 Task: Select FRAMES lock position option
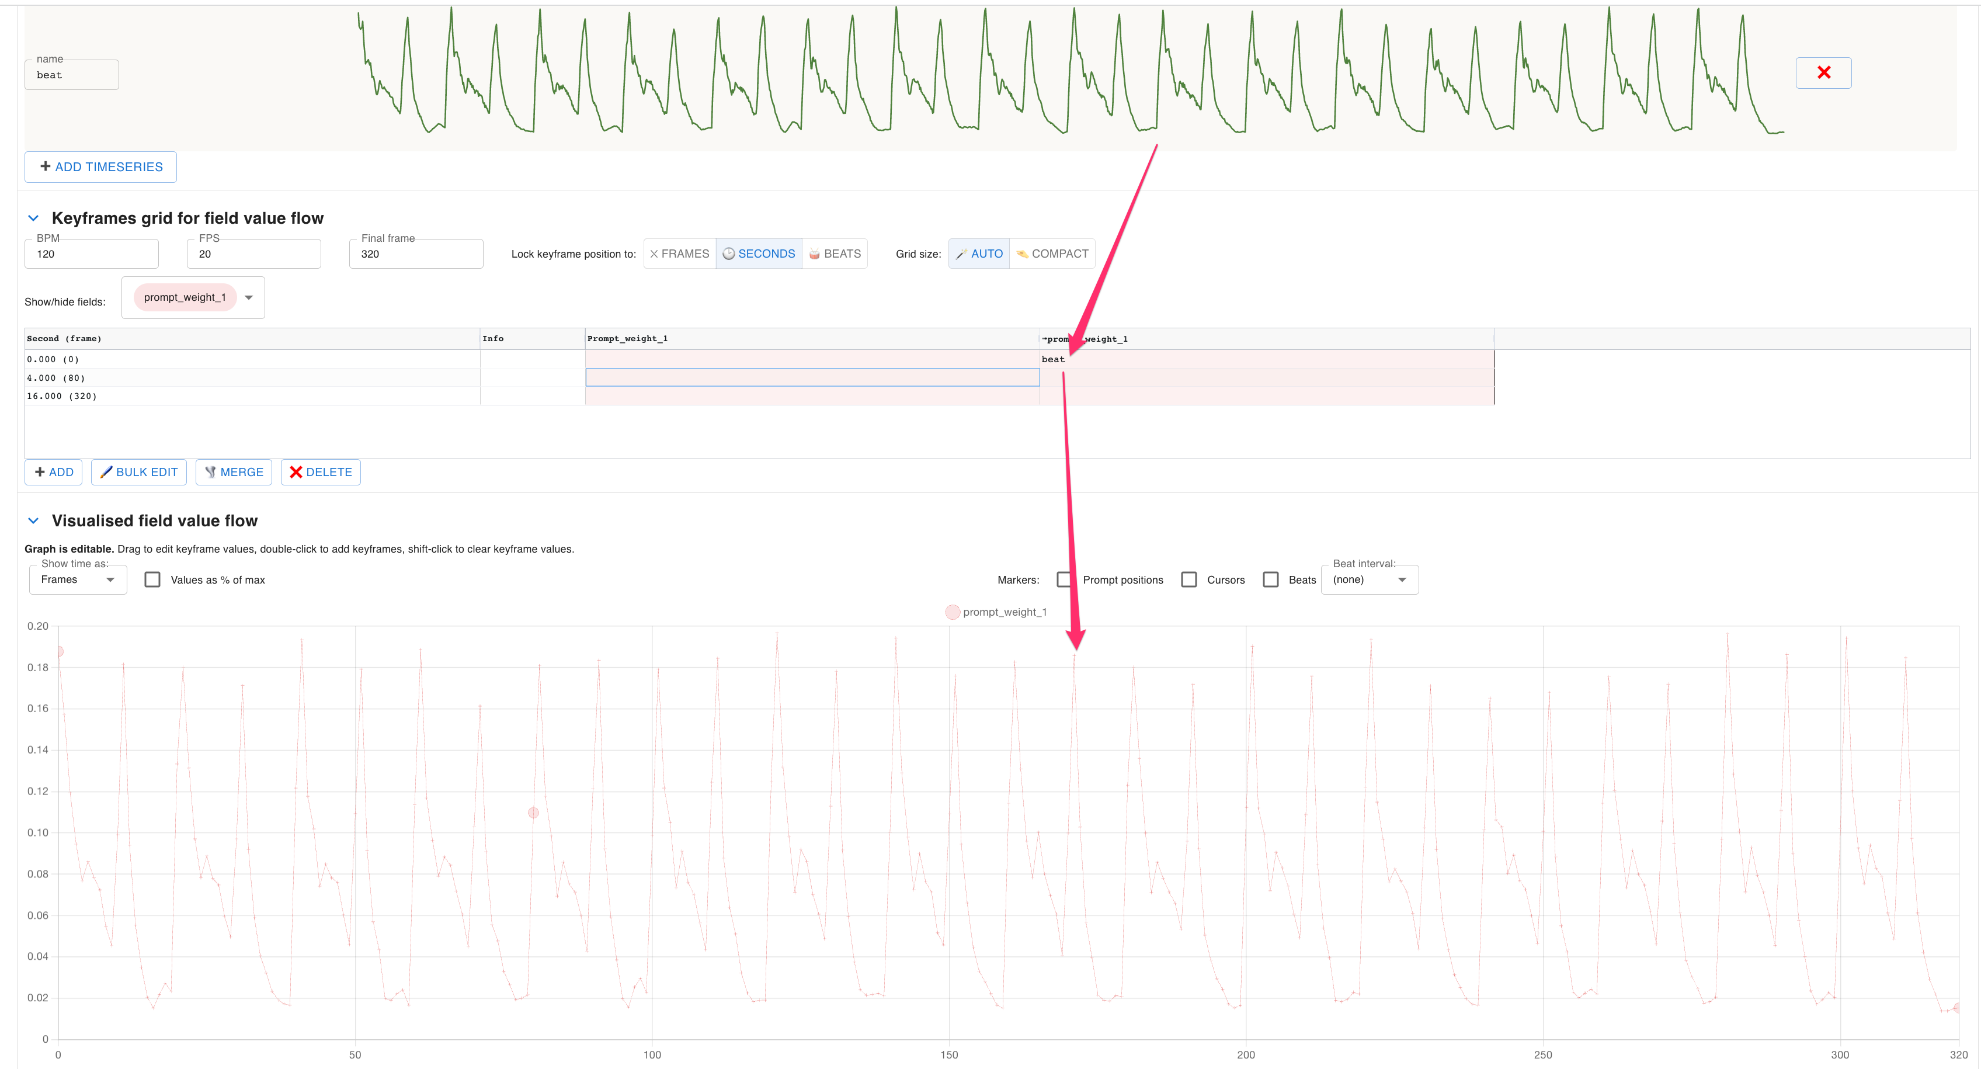tap(679, 254)
